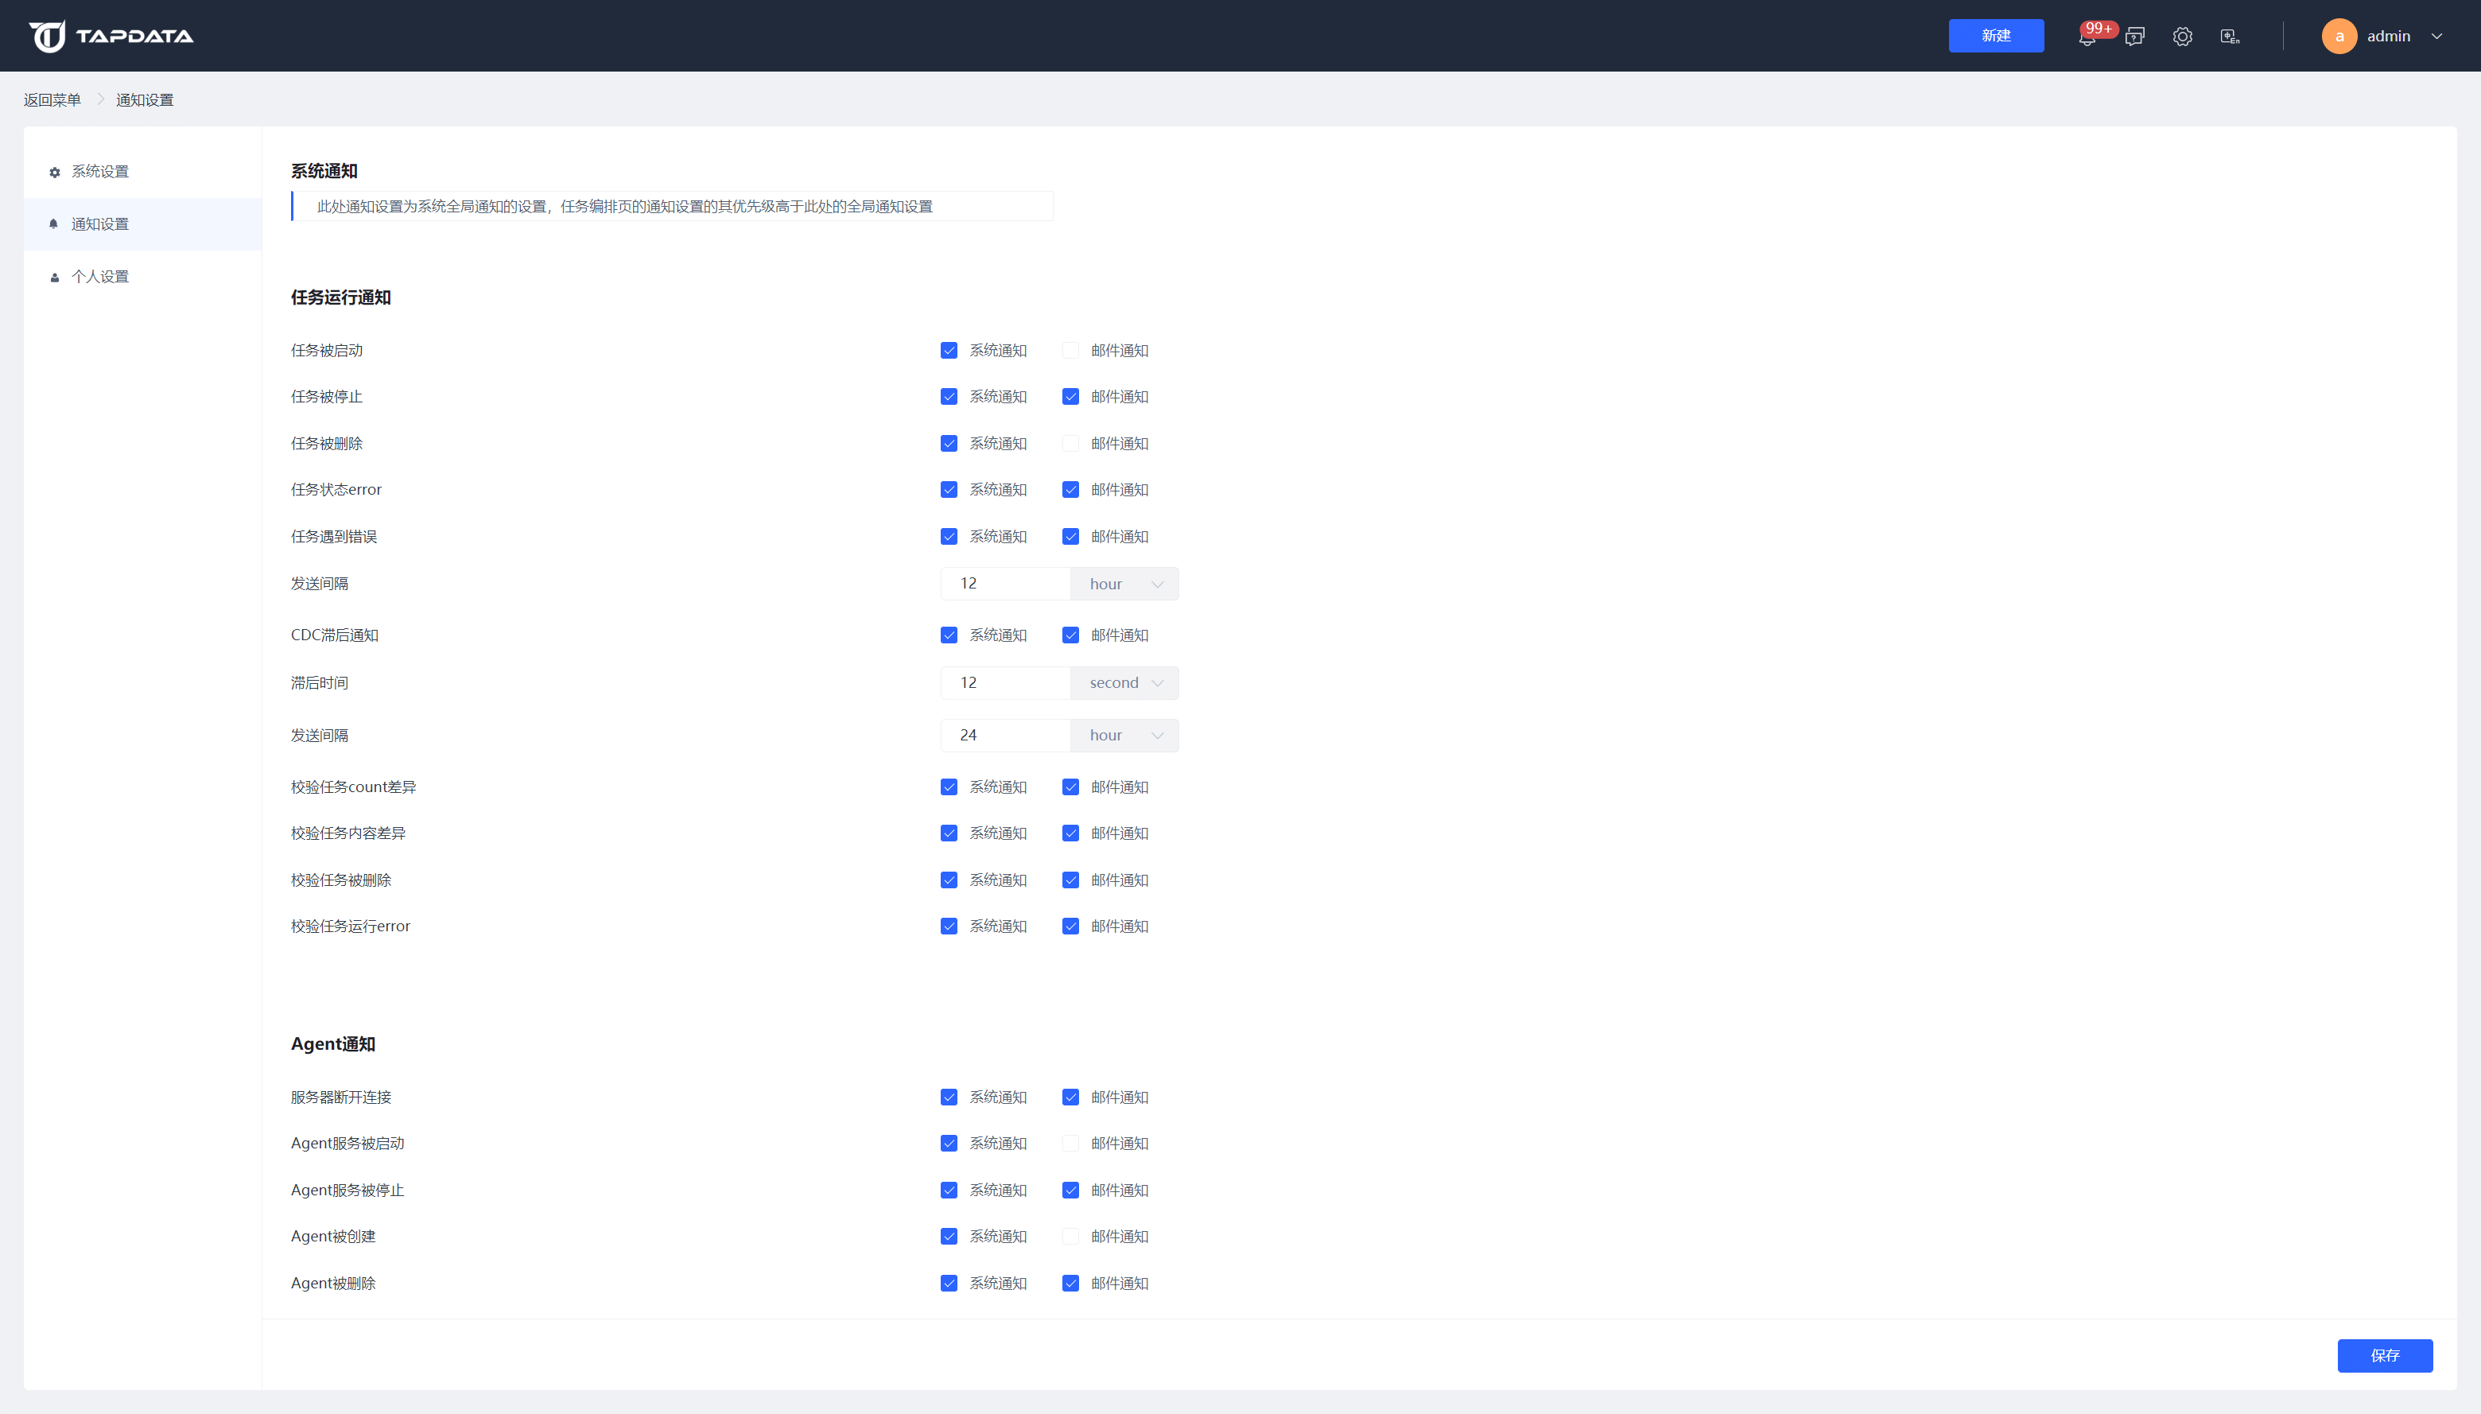Enable 邮件通知 for 任务被启动
Image resolution: width=2481 pixels, height=1414 pixels.
(x=1070, y=351)
